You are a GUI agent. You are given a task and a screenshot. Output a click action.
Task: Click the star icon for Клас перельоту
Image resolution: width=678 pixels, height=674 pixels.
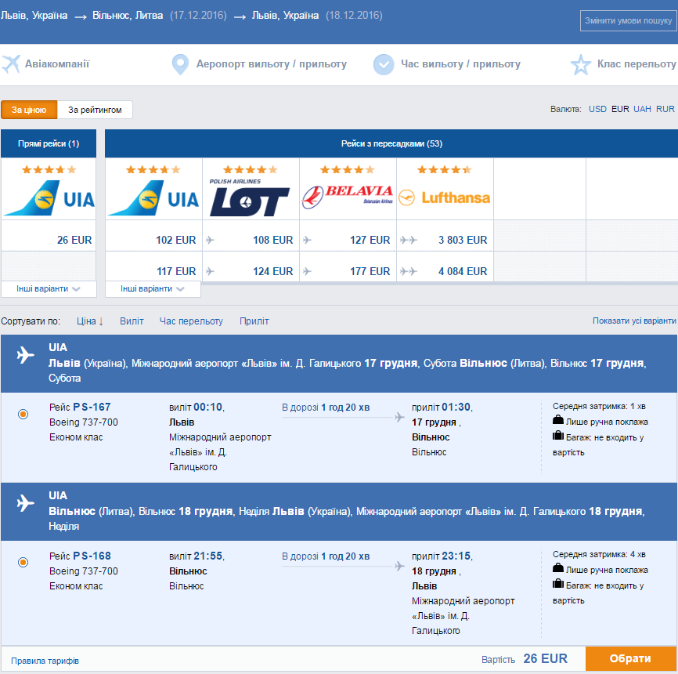click(581, 64)
